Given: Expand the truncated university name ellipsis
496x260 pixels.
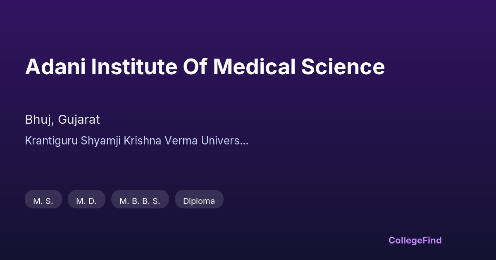Looking at the screenshot, I should (244, 141).
